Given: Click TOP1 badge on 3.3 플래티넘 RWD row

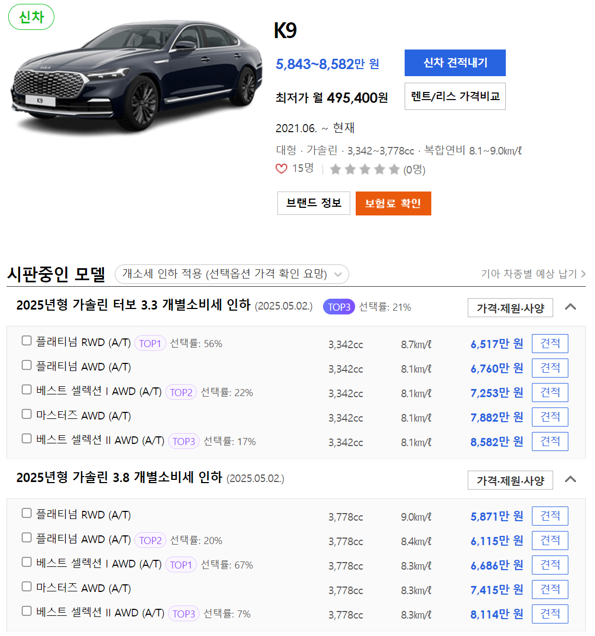Looking at the screenshot, I should [150, 343].
